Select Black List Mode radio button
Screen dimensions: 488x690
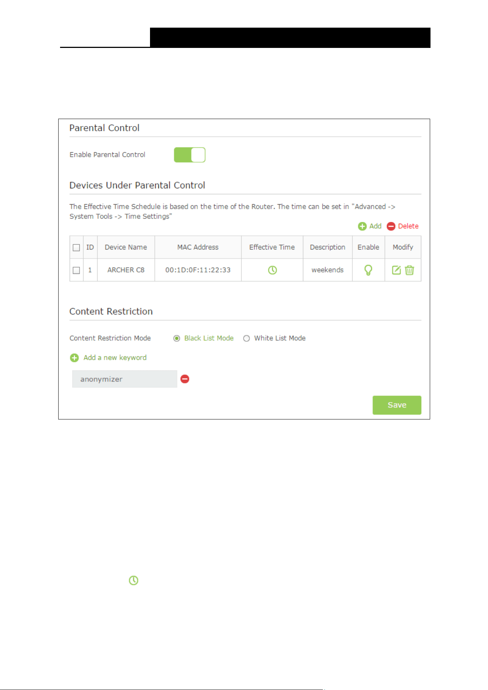(177, 338)
